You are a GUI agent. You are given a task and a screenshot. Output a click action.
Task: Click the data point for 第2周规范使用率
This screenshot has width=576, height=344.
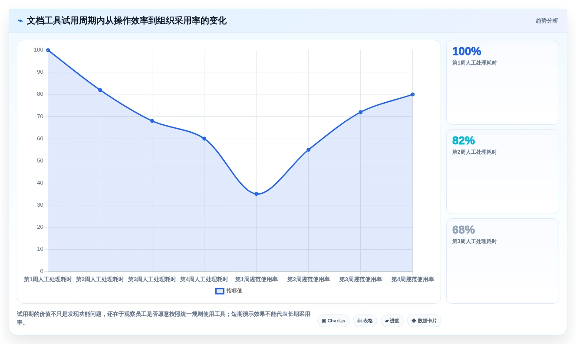tap(308, 149)
